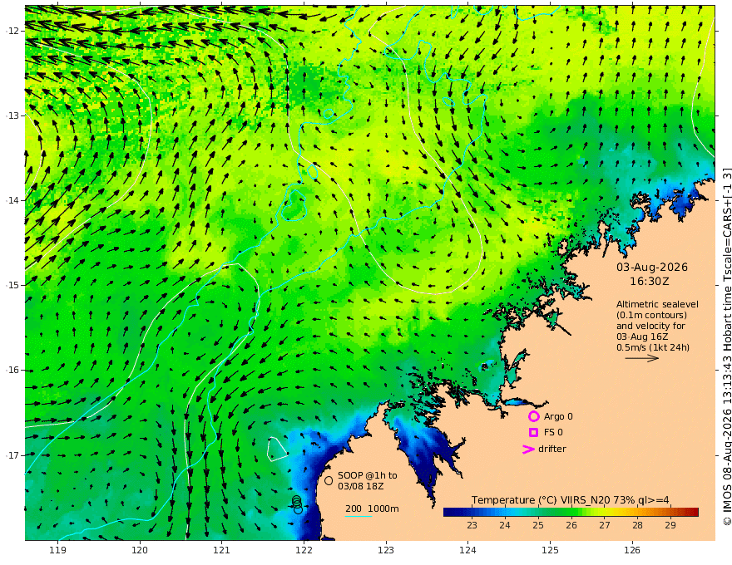This screenshot has height=565, width=732.
Task: Click the 0.5m/s velocity scale arrow
Action: 642,358
